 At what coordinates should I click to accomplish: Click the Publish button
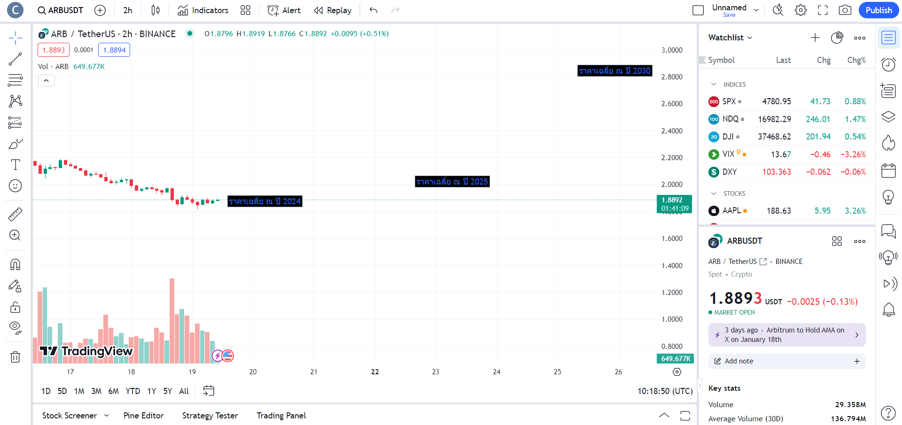point(878,10)
